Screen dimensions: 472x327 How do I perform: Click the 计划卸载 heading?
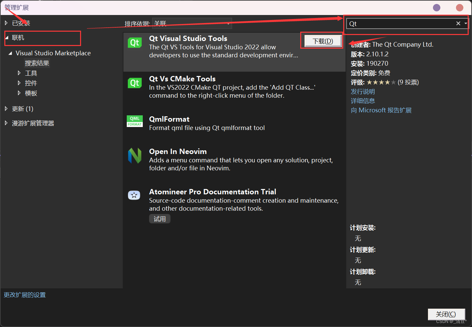363,272
